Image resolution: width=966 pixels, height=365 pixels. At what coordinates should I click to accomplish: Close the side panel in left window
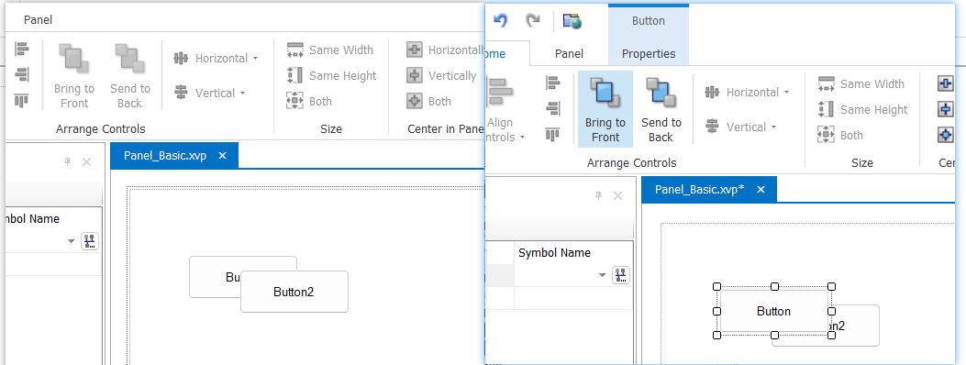(87, 162)
